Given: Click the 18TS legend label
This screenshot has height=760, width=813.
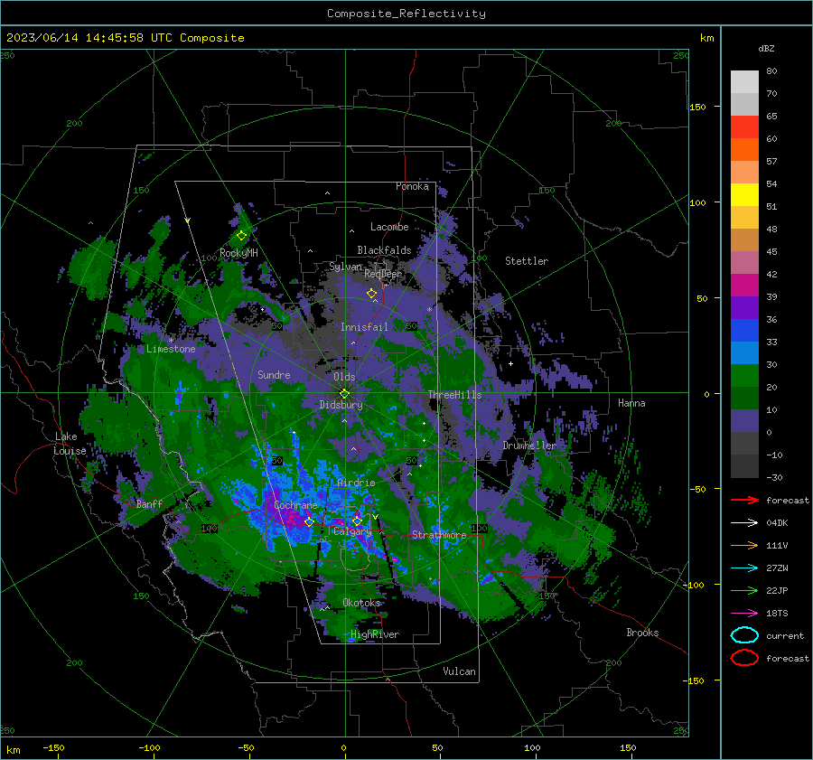Looking at the screenshot, I should (777, 614).
